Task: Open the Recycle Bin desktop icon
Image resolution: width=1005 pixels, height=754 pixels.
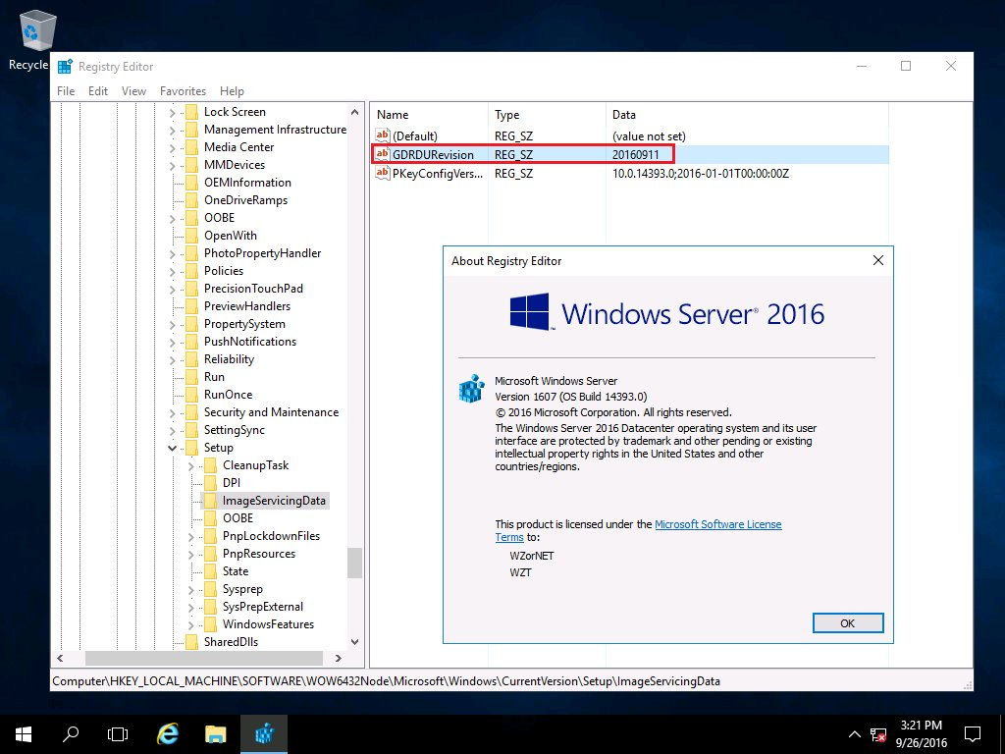Action: click(37, 32)
